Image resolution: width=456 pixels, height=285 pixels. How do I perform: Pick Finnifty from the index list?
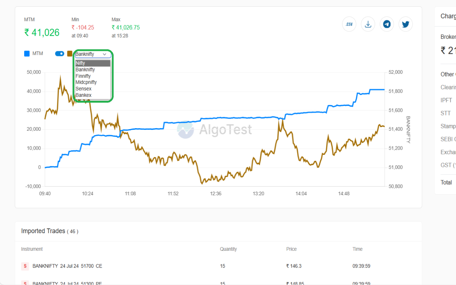coord(93,76)
